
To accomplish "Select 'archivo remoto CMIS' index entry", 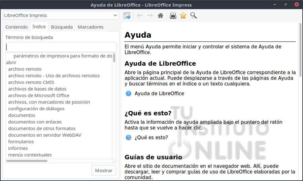I will click(x=31, y=82).
